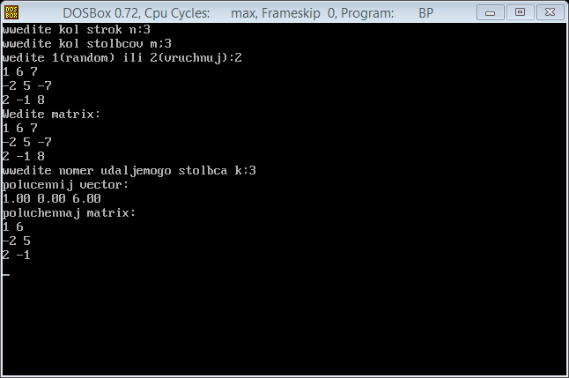Click the 'Wedite matrix:' line
The height and width of the screenshot is (378, 569).
point(51,114)
